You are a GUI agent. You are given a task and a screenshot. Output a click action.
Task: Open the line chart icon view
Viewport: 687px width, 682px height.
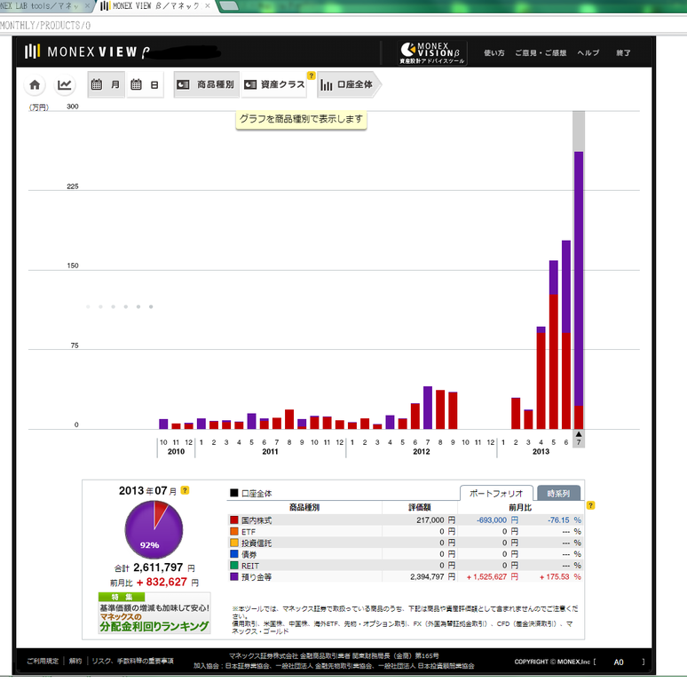(x=65, y=84)
